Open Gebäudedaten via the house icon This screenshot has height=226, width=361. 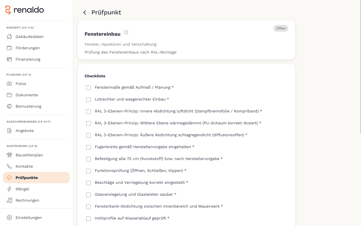pyautogui.click(x=9, y=37)
